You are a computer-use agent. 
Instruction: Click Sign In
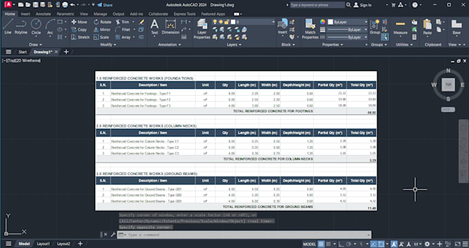pyautogui.click(x=363, y=5)
